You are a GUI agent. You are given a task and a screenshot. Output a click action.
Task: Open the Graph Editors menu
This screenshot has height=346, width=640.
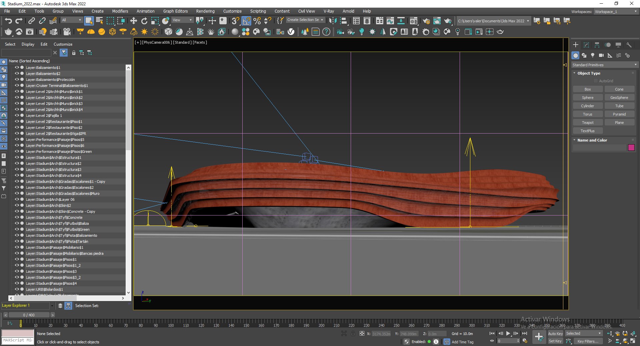pos(175,11)
